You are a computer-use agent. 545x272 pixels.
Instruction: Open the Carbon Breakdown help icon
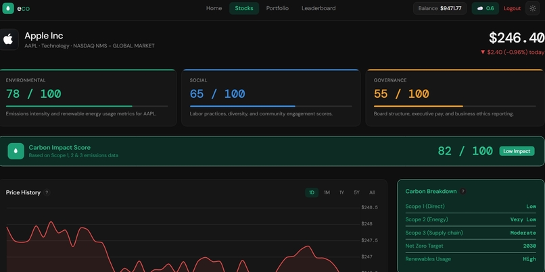pyautogui.click(x=463, y=191)
